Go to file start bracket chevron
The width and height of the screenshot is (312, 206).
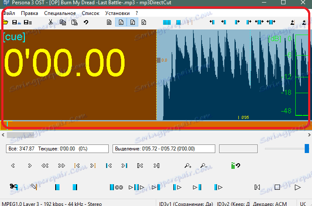140,165
